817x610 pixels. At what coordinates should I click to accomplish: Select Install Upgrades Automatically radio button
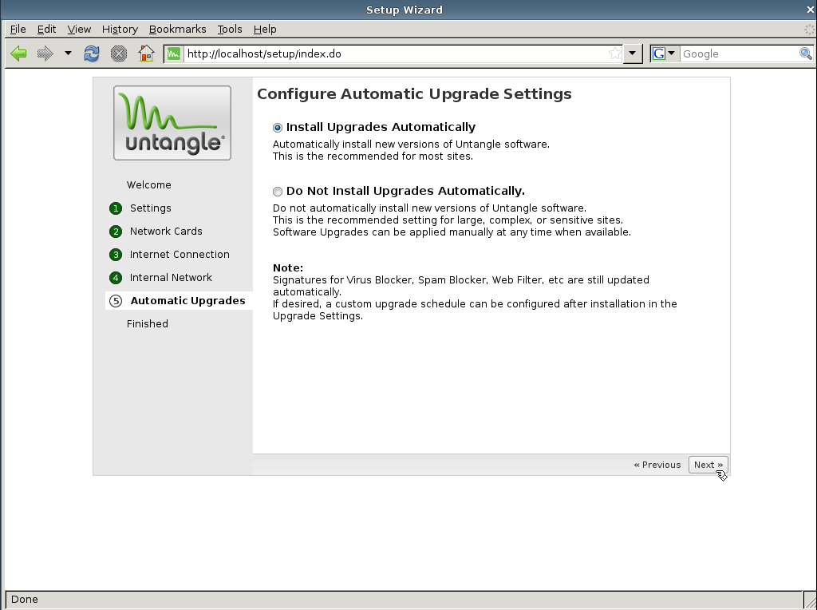pyautogui.click(x=278, y=128)
